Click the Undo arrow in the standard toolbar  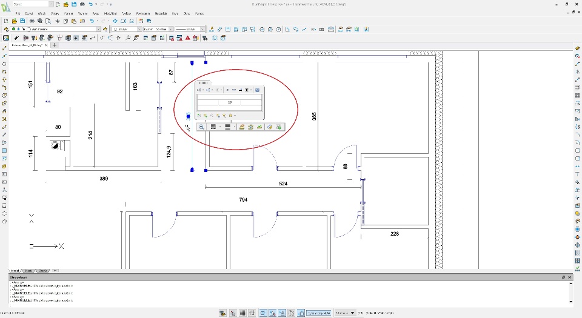[92, 21]
